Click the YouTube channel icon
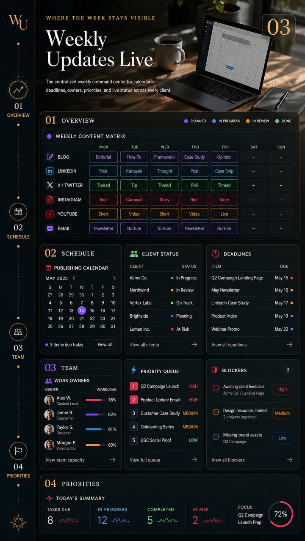This screenshot has height=541, width=305. pos(50,214)
